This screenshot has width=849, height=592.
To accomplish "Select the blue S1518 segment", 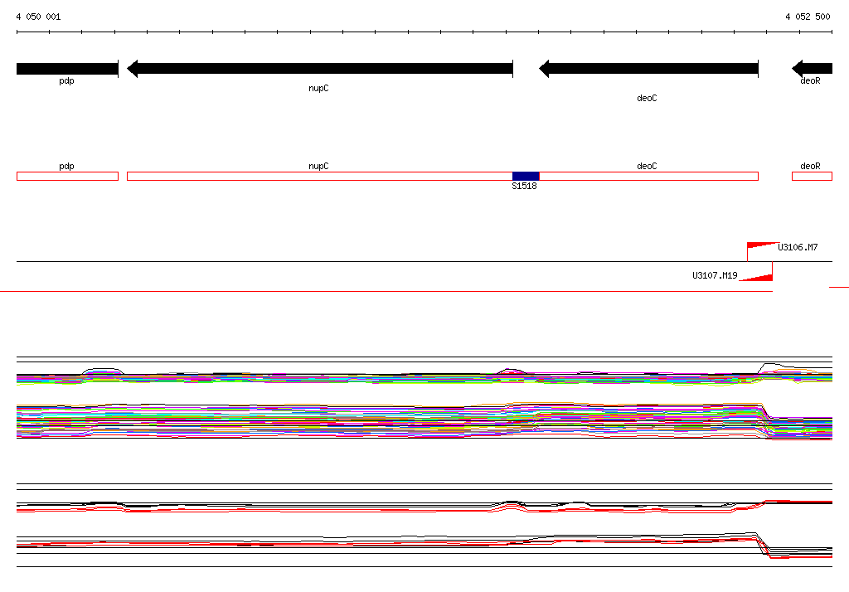I will pyautogui.click(x=526, y=176).
